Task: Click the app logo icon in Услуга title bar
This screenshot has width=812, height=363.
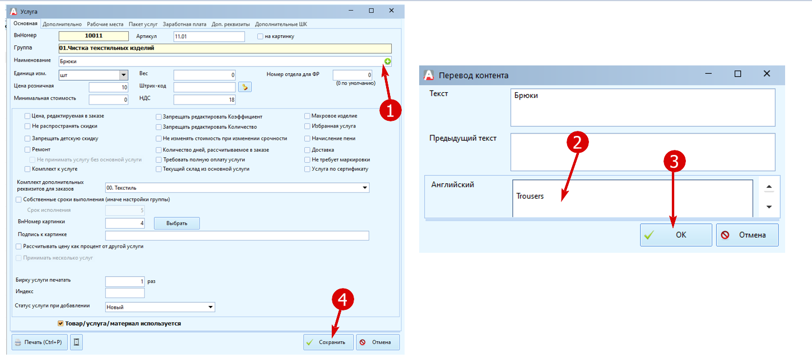Action: (x=15, y=11)
